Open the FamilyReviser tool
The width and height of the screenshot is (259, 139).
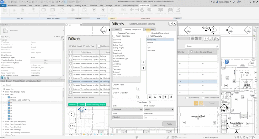click(72, 11)
